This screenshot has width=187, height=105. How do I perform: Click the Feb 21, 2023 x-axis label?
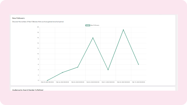[108, 82]
